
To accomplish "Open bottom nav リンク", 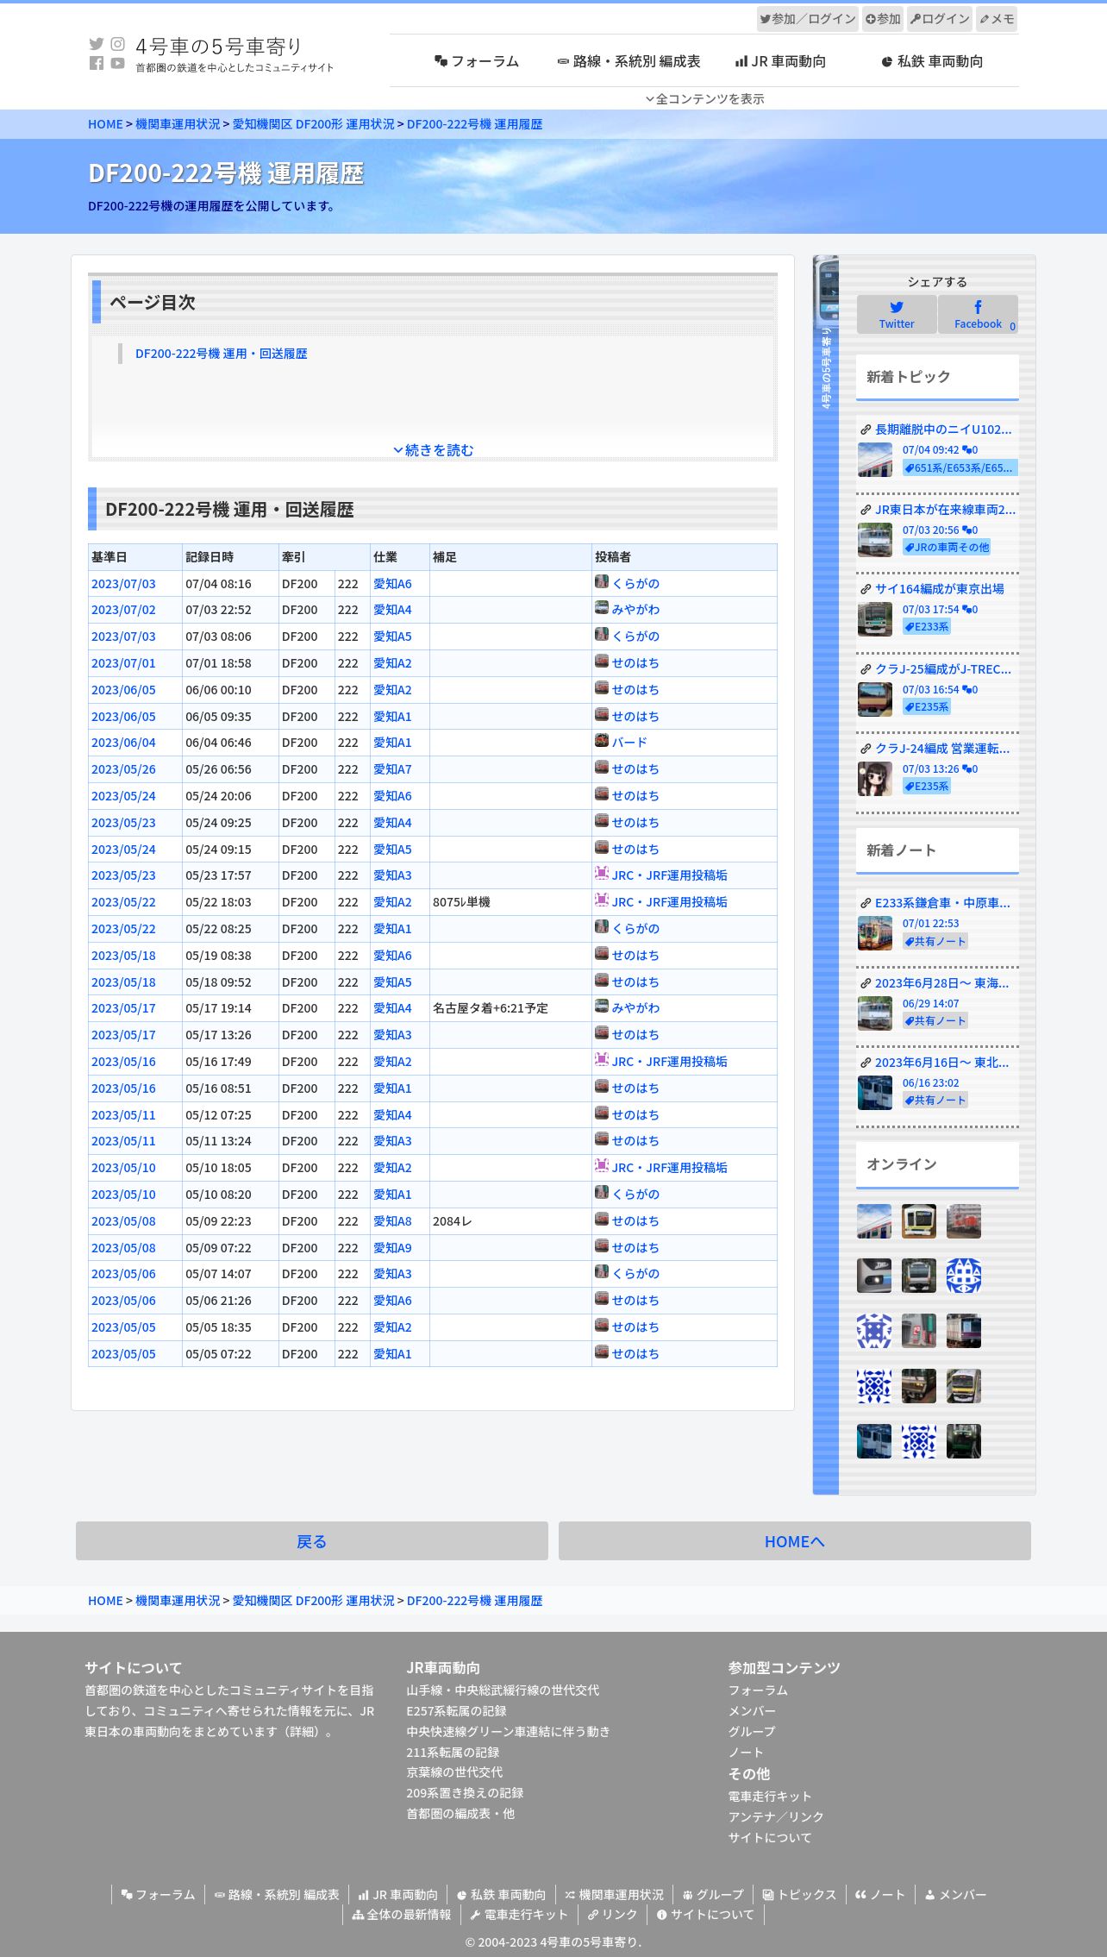I will click(612, 1915).
